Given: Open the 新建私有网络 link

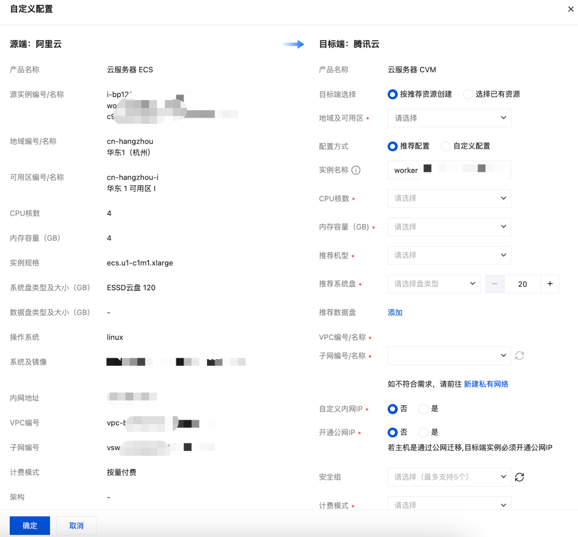Looking at the screenshot, I should pyautogui.click(x=486, y=384).
